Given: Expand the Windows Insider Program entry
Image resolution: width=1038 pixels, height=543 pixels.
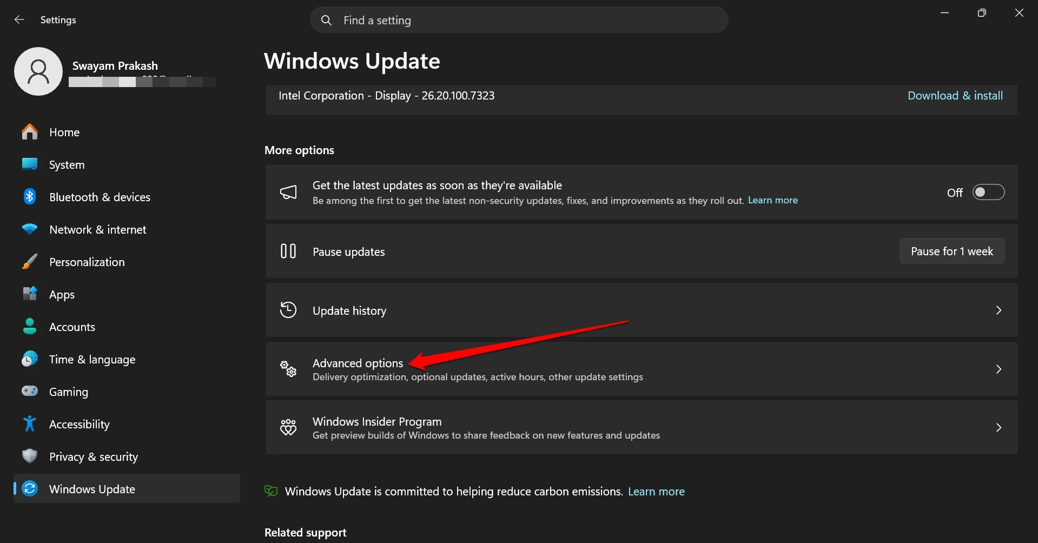Looking at the screenshot, I should 998,427.
